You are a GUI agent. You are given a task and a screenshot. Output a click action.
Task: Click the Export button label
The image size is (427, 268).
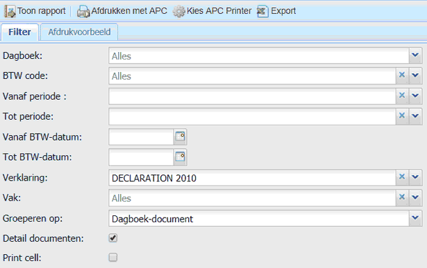click(283, 11)
